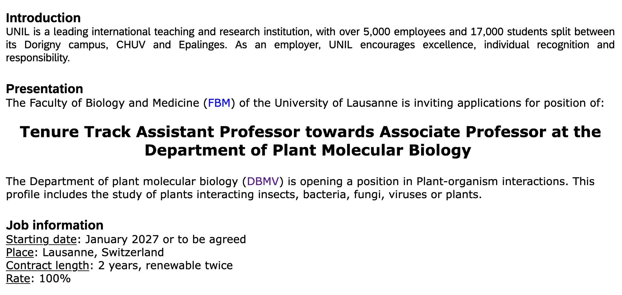The width and height of the screenshot is (622, 295).
Task: Click the 2 years, renewable twice text
Action: (x=165, y=265)
